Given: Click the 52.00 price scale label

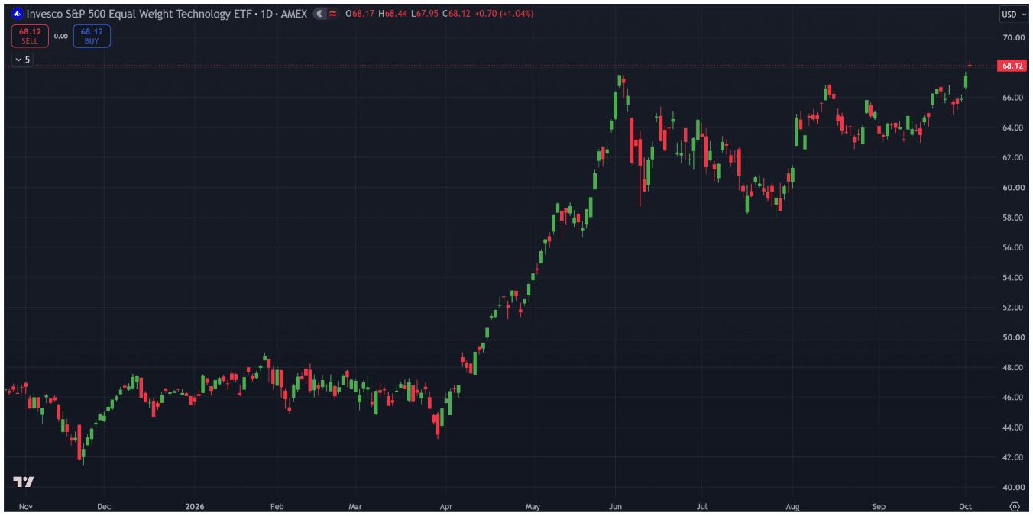Looking at the screenshot, I should pyautogui.click(x=1013, y=308).
